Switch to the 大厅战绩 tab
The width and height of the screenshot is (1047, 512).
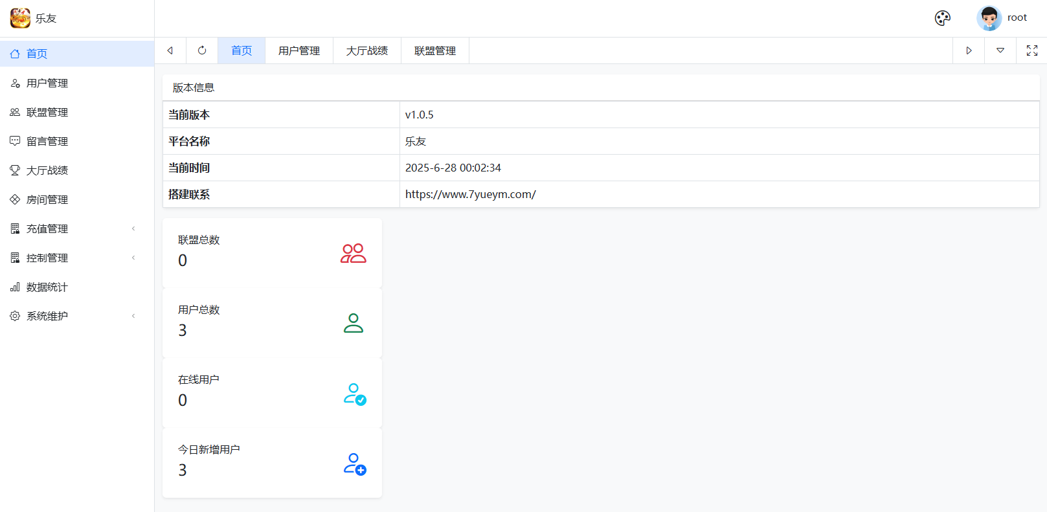click(367, 50)
